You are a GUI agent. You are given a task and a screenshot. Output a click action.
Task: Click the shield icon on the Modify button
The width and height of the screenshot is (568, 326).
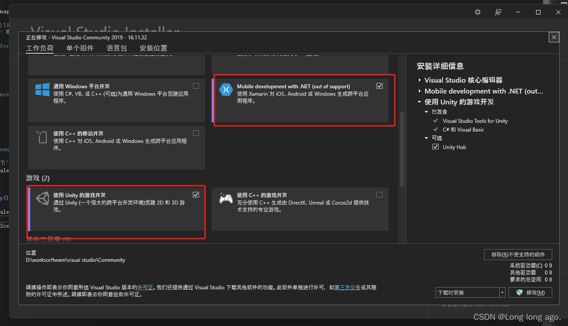coord(519,292)
